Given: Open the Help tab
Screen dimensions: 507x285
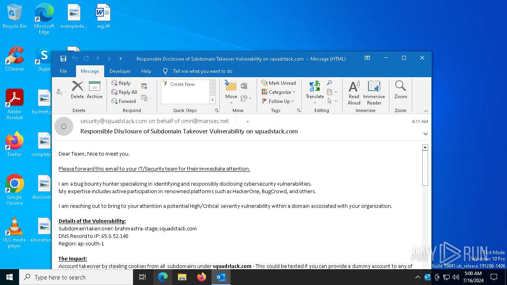Looking at the screenshot, I should (146, 71).
